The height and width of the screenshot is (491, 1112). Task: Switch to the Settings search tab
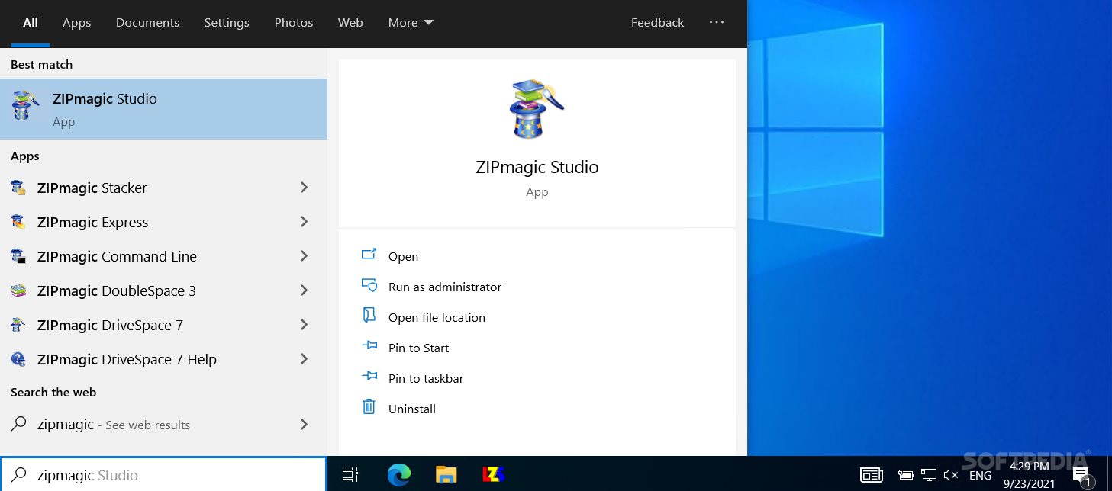[x=227, y=23]
